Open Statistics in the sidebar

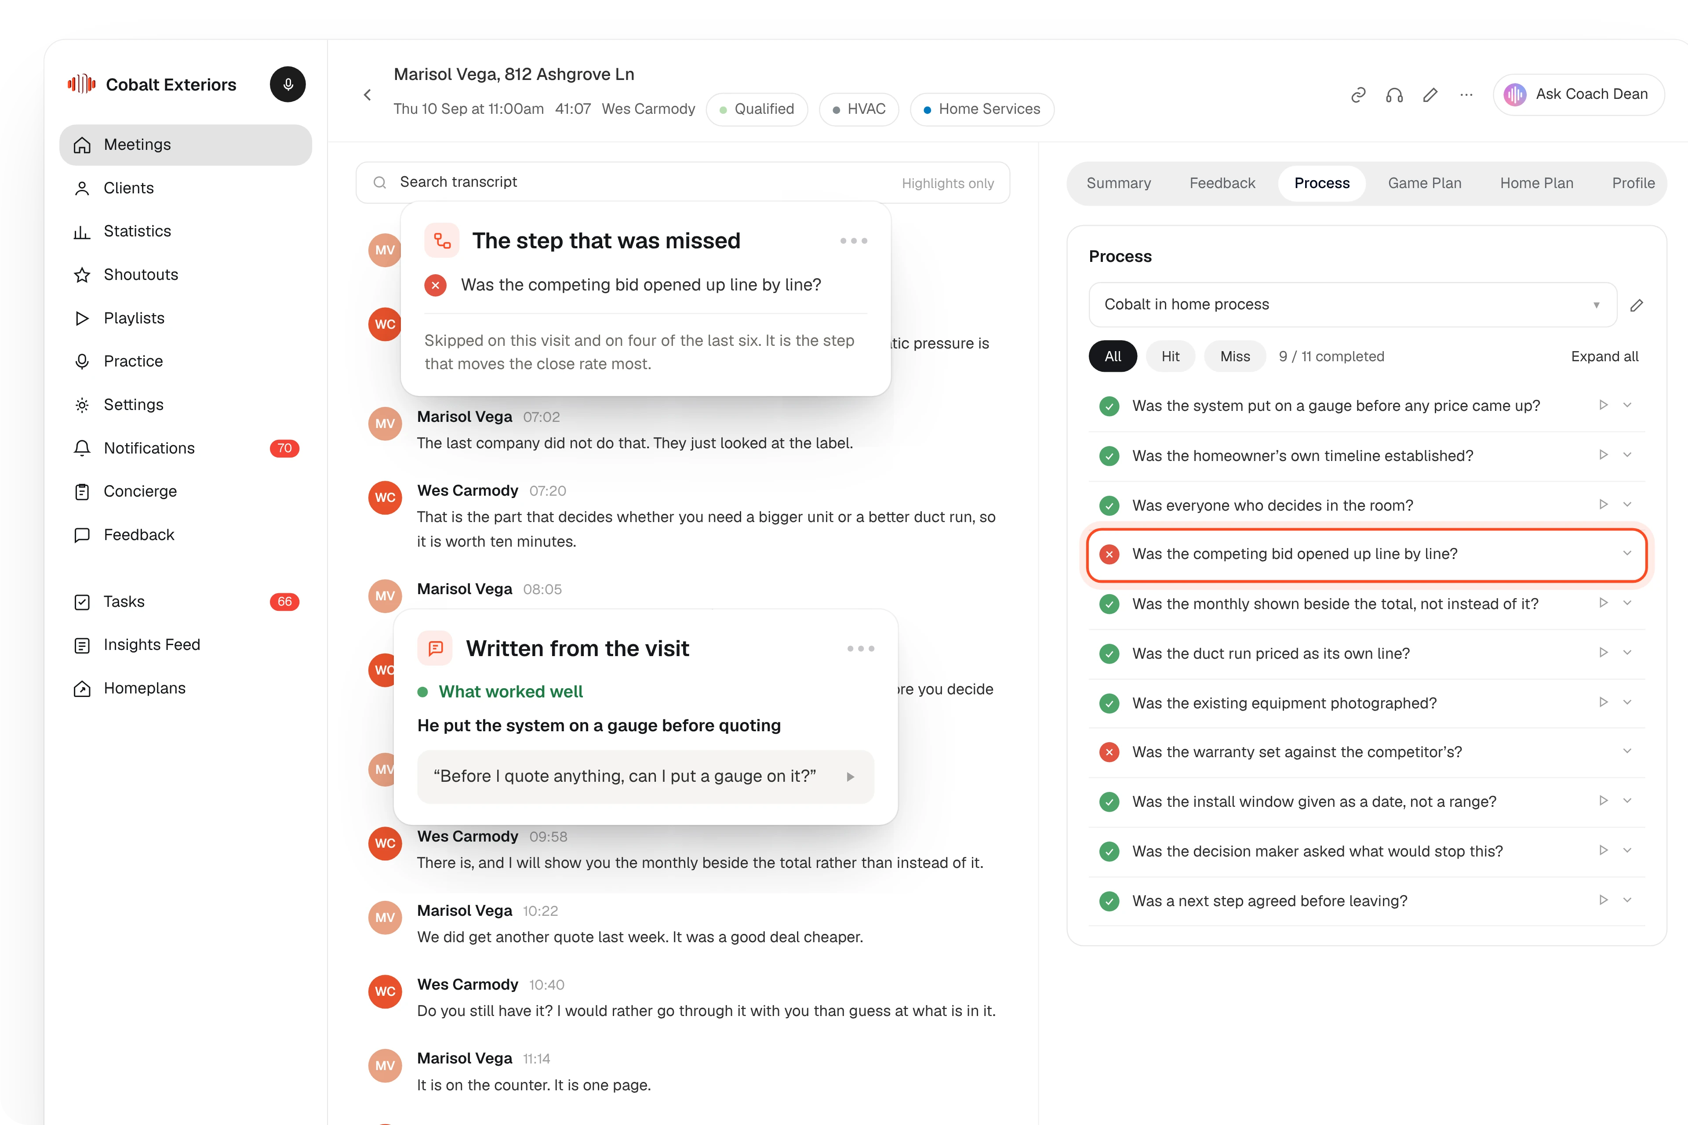[185, 231]
